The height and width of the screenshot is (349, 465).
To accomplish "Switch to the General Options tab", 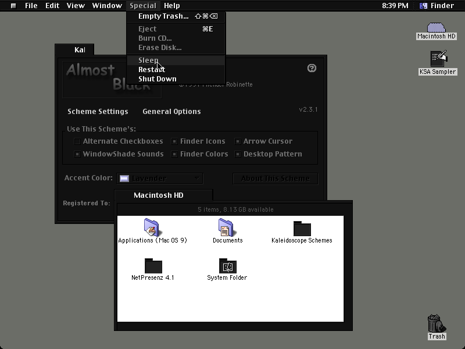I will click(x=171, y=112).
